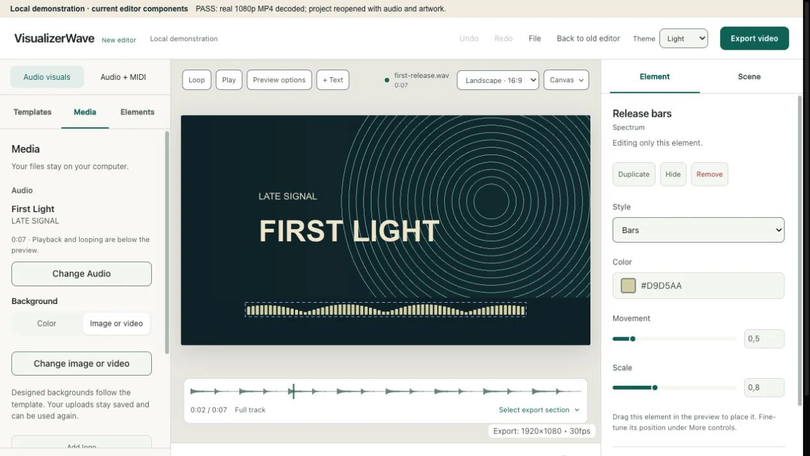Screen dimensions: 810x456
Task: Click the Scale slider handle
Action: (655, 388)
